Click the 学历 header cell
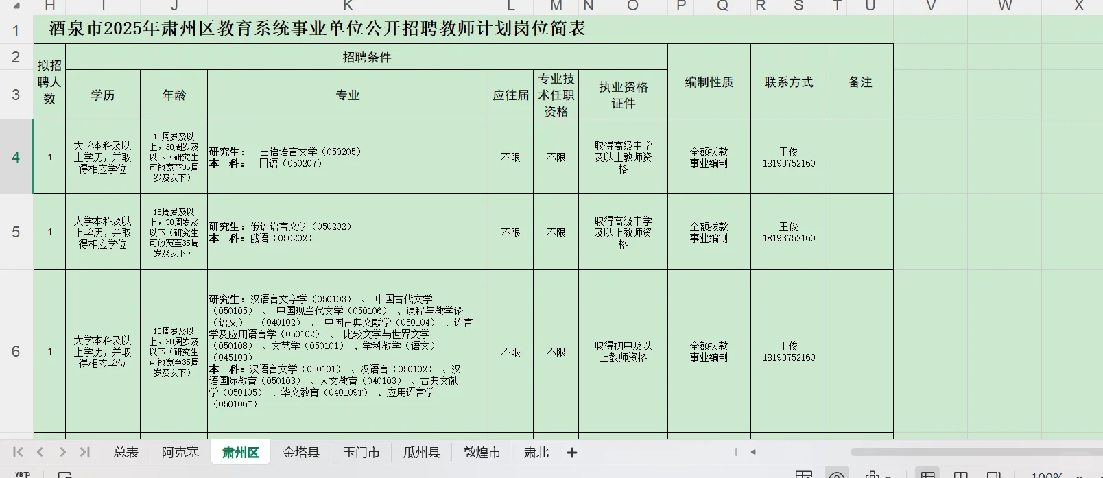1103x478 pixels. [x=103, y=95]
